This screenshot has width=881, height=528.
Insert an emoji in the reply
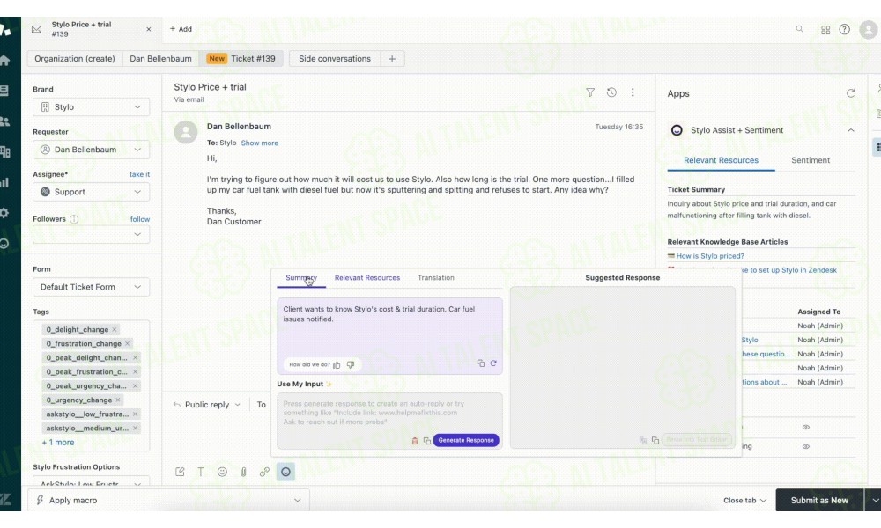click(223, 472)
